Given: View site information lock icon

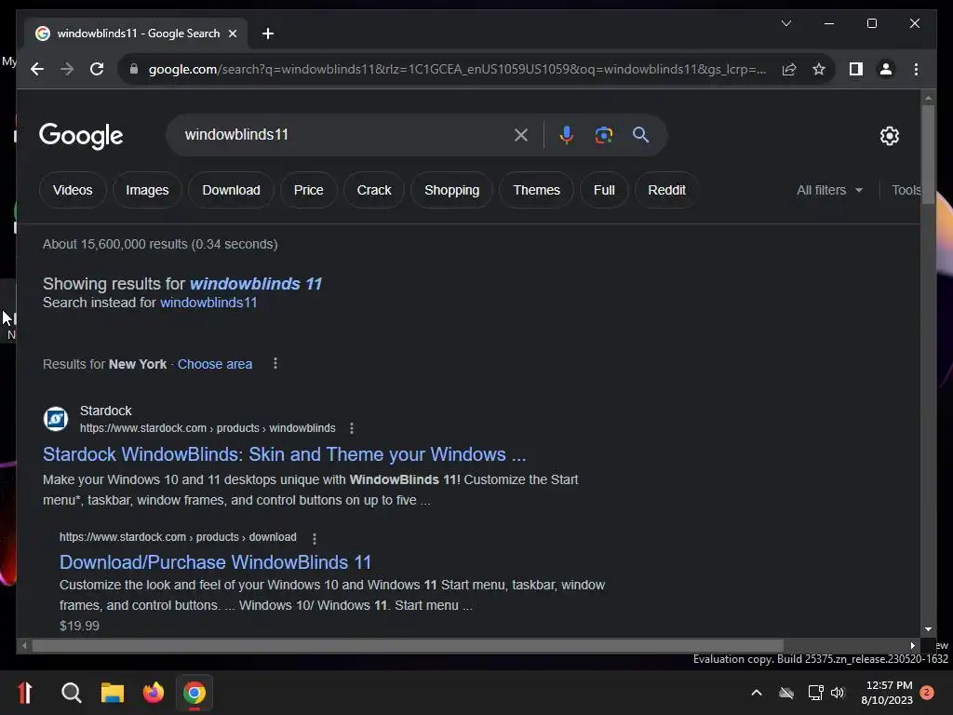Looking at the screenshot, I should tap(134, 69).
